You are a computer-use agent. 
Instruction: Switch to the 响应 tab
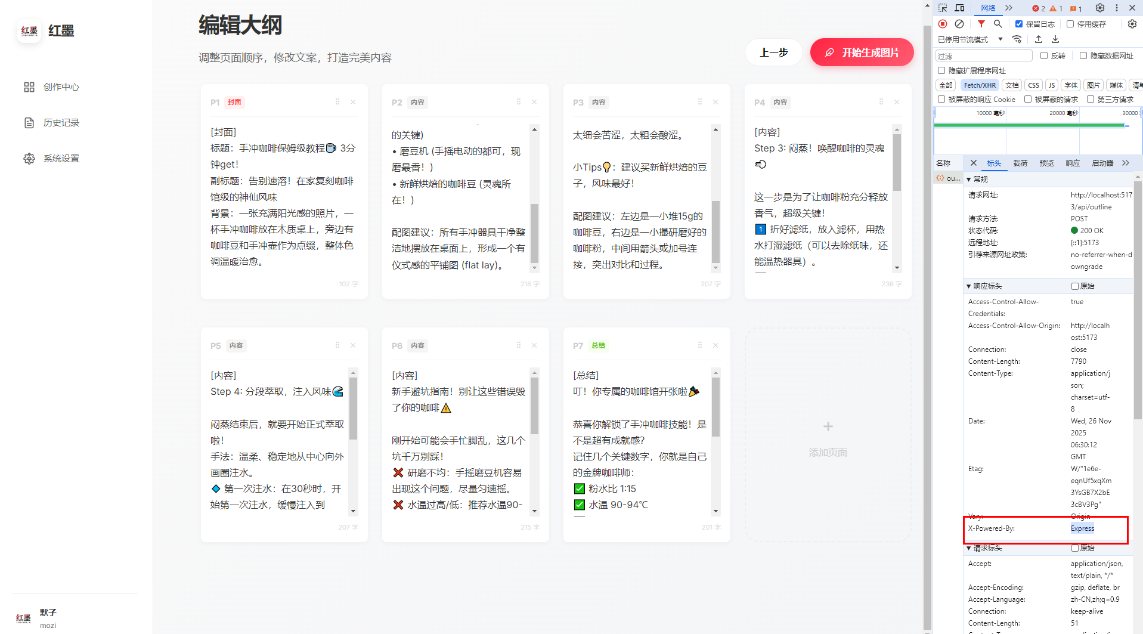coord(1073,163)
